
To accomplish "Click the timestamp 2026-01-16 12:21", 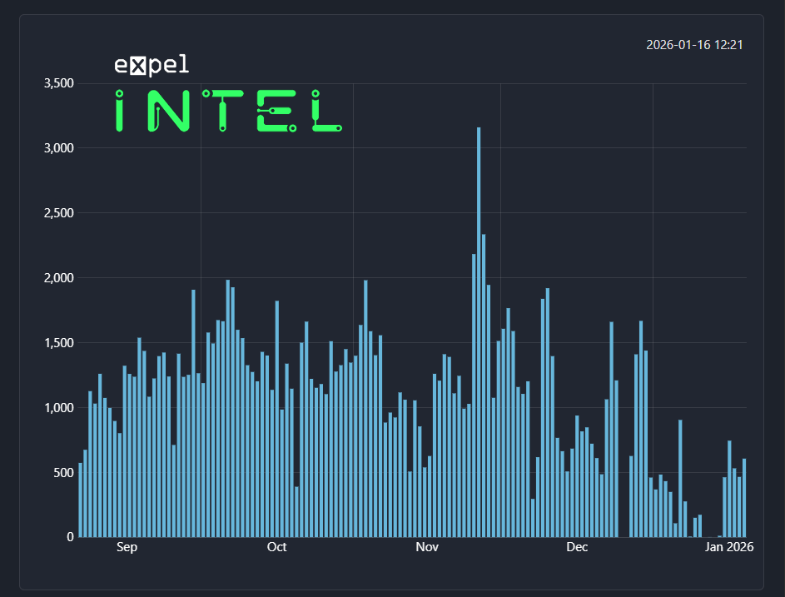I will (x=696, y=45).
